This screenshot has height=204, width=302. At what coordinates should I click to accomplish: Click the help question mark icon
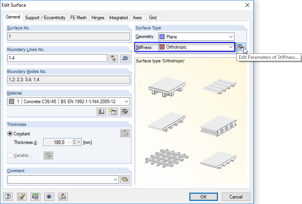click(8, 197)
